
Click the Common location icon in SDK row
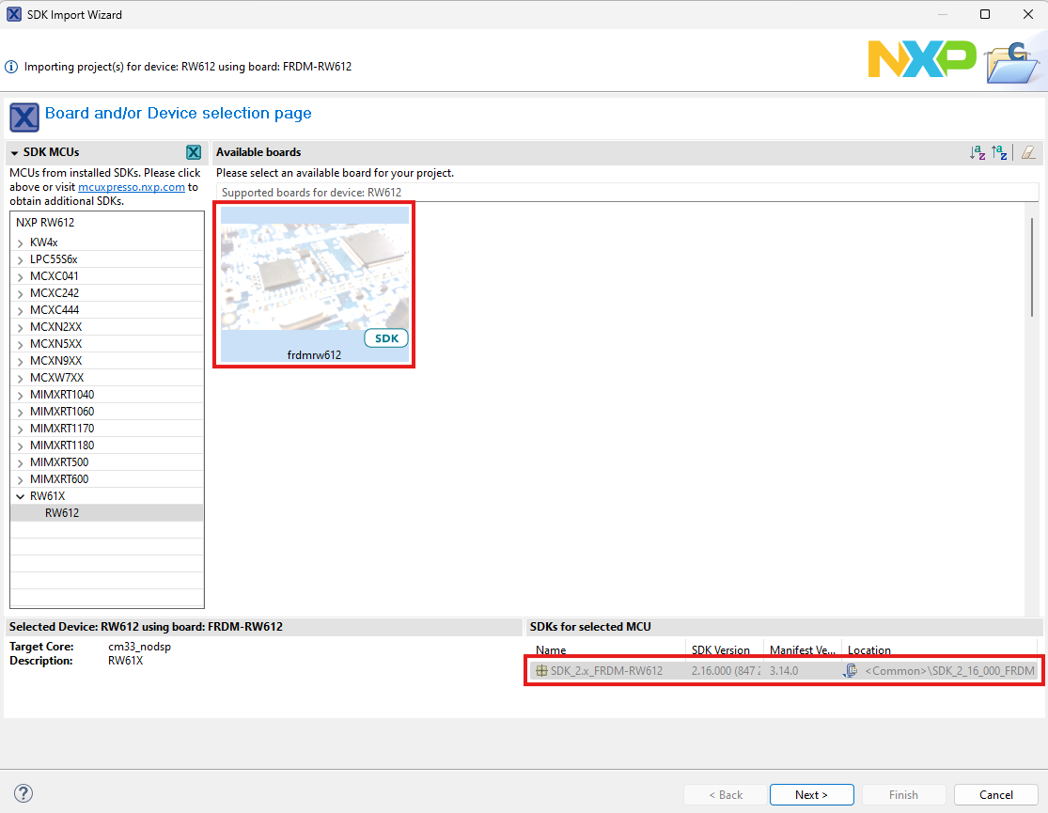tap(851, 671)
